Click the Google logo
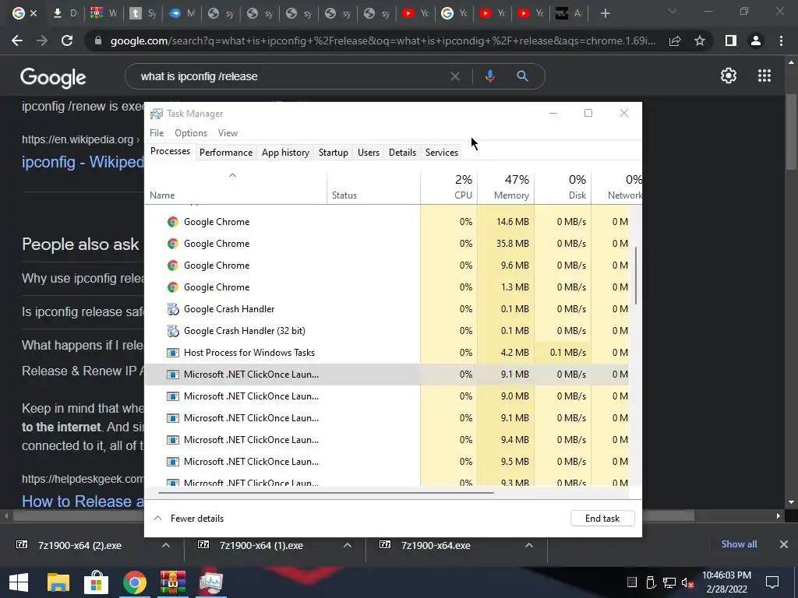This screenshot has width=798, height=598. 53,77
